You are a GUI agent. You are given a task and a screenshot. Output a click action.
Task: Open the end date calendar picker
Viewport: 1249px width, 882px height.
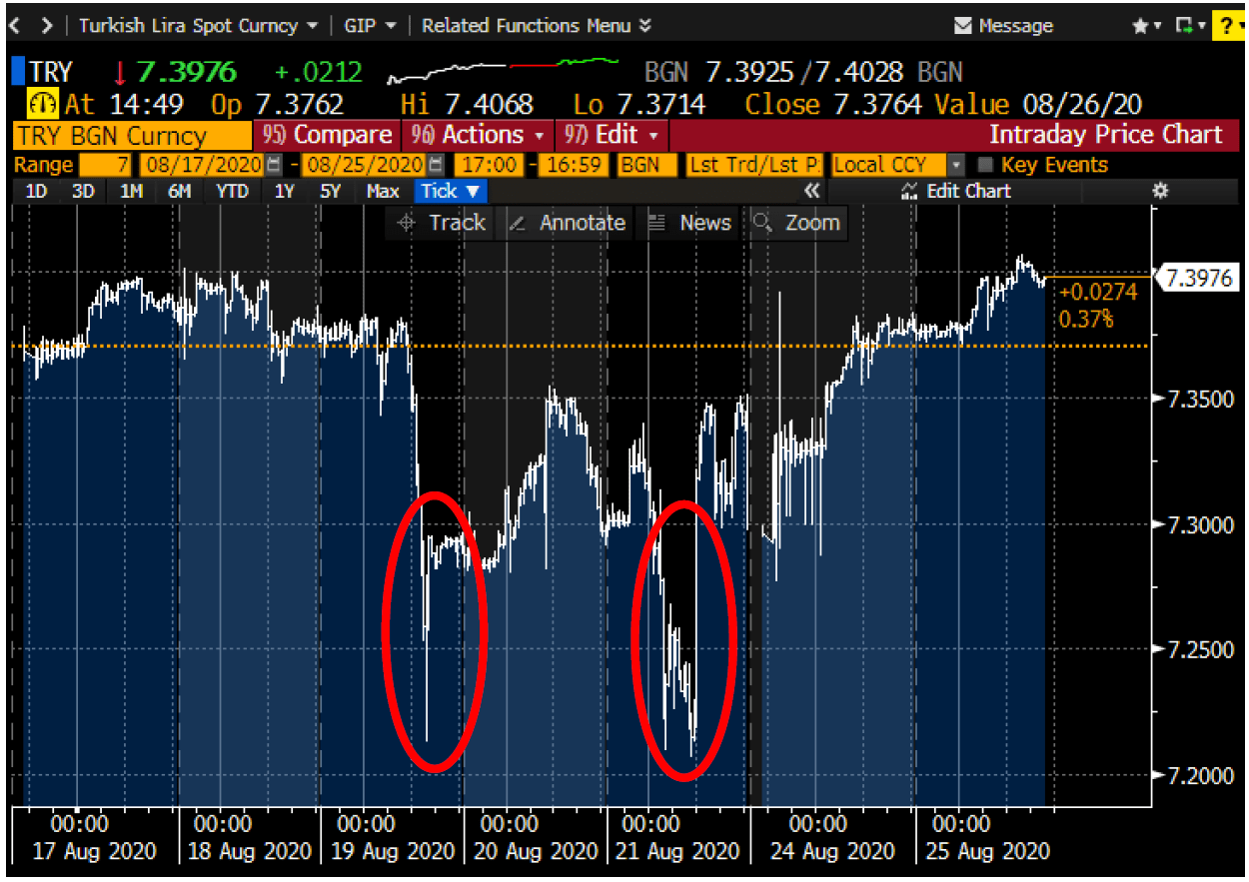pos(436,165)
